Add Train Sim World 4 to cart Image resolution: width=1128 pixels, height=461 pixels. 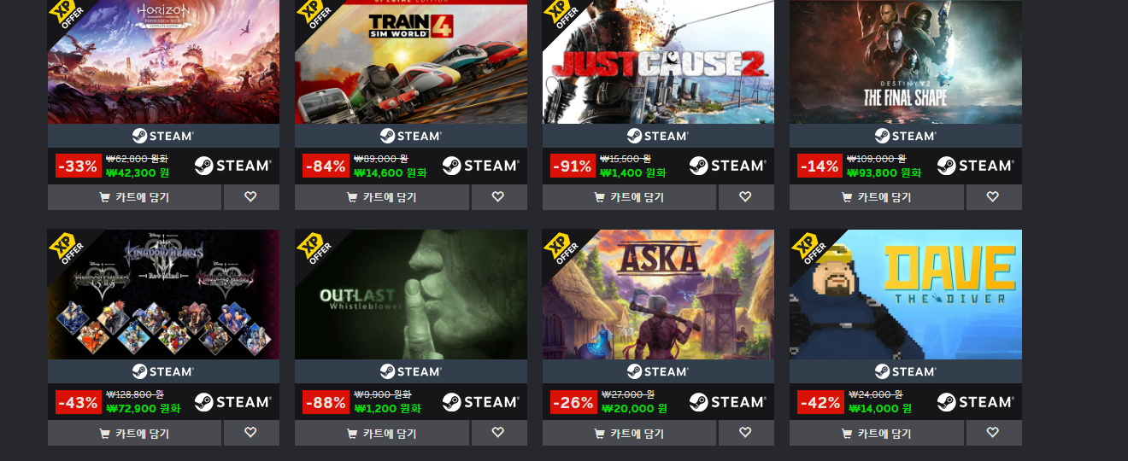pos(382,197)
